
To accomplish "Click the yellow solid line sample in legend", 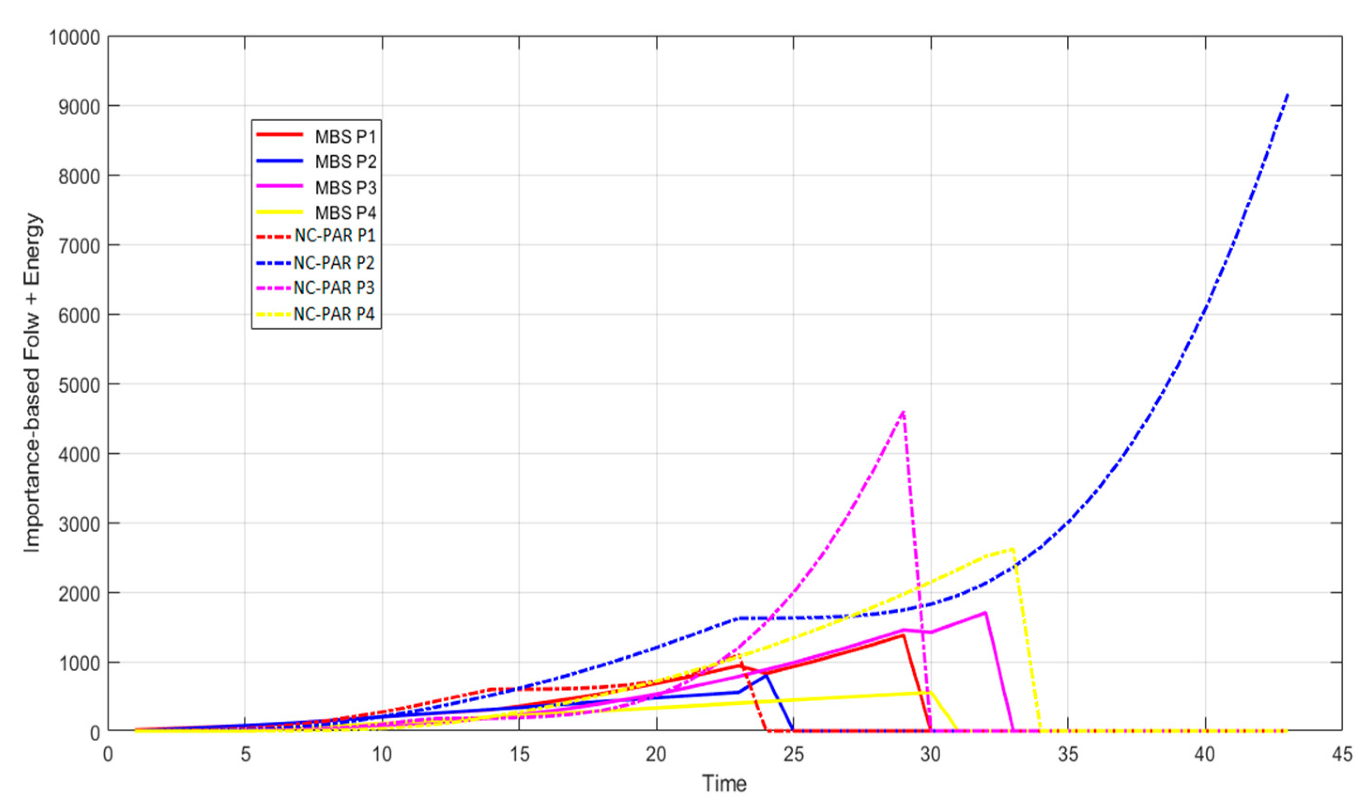I will [x=279, y=212].
